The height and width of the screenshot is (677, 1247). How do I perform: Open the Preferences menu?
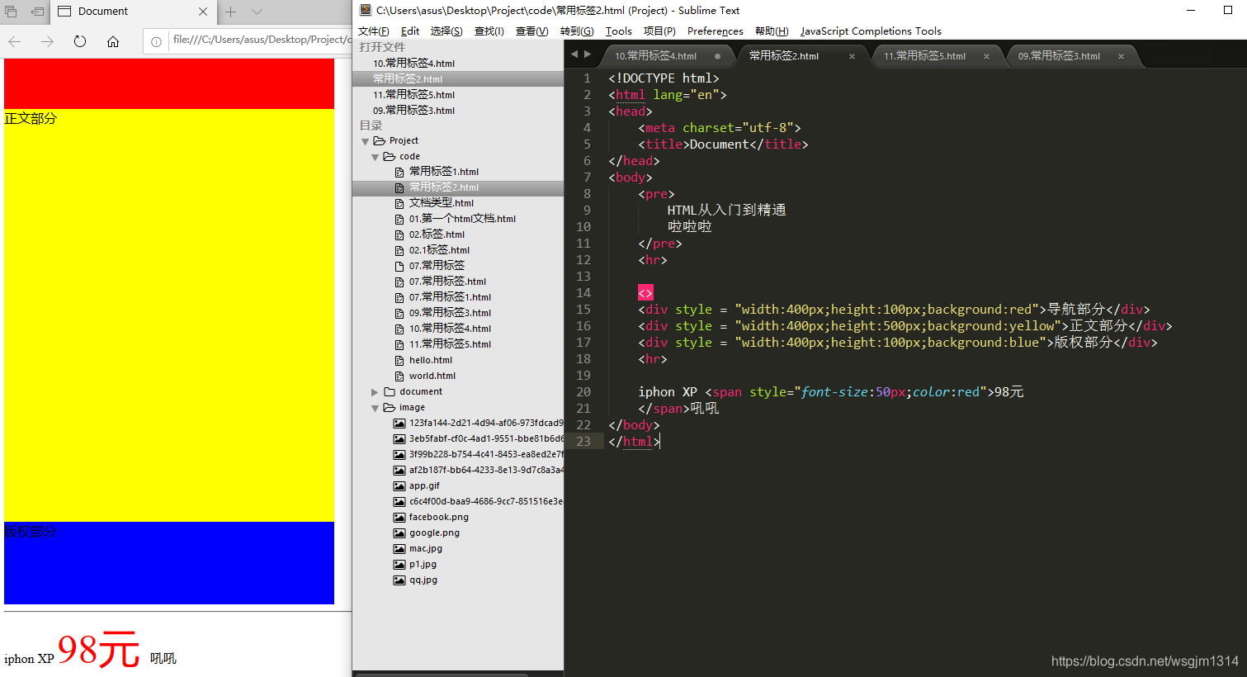[x=716, y=31]
